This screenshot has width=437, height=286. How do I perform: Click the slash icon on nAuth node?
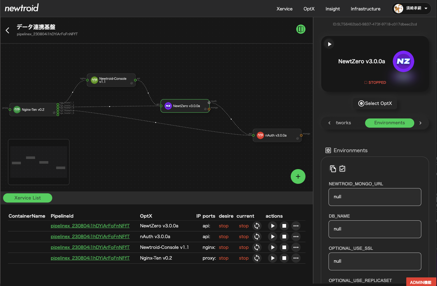(x=297, y=138)
